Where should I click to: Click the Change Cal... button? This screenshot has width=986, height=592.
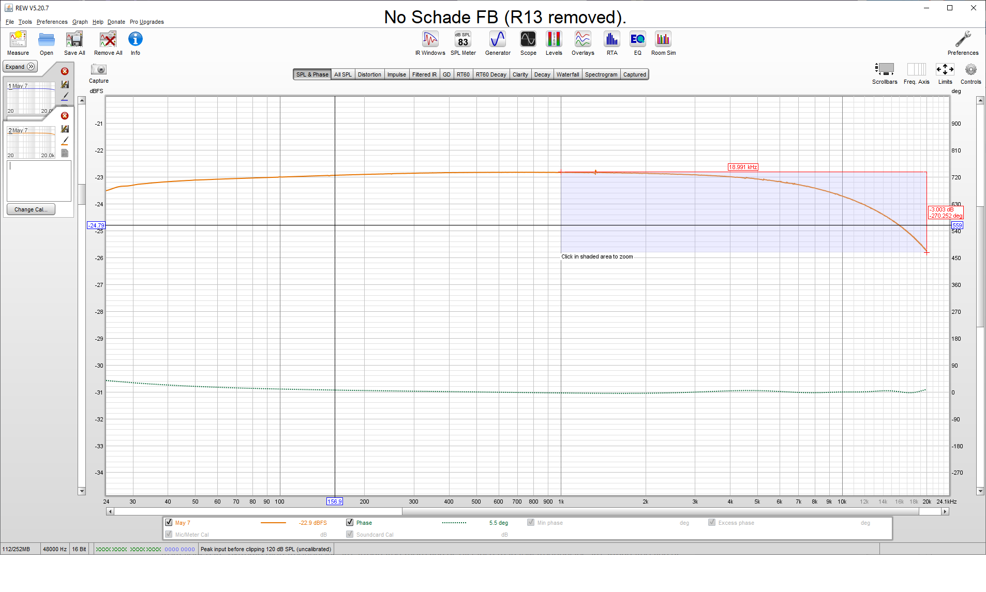(x=31, y=209)
